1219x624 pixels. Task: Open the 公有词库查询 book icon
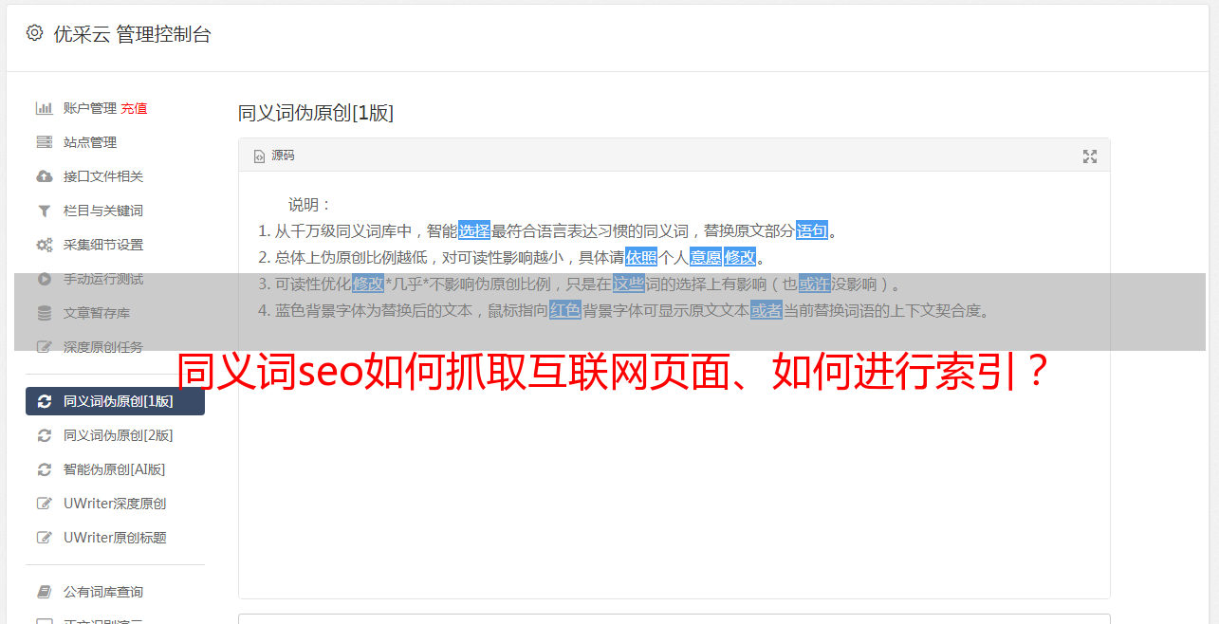pos(44,592)
